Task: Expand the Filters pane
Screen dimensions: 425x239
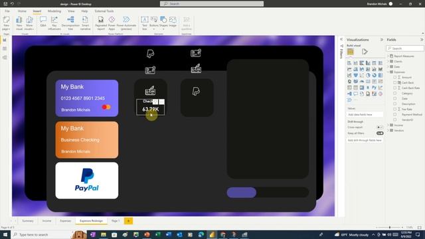Action: (341, 40)
